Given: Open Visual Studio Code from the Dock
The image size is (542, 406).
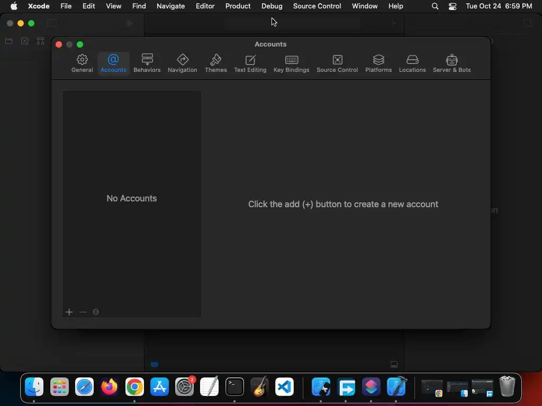Looking at the screenshot, I should 284,386.
